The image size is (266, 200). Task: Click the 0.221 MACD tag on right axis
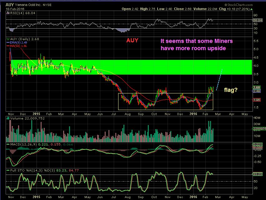coord(258,144)
